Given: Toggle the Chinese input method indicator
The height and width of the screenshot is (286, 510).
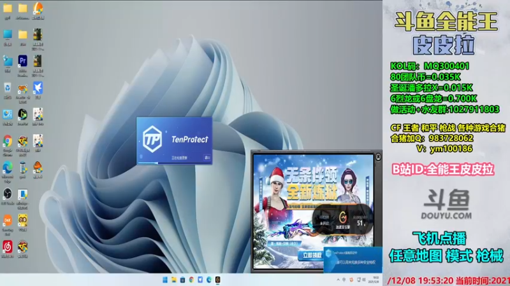Looking at the screenshot, I should [x=344, y=280].
